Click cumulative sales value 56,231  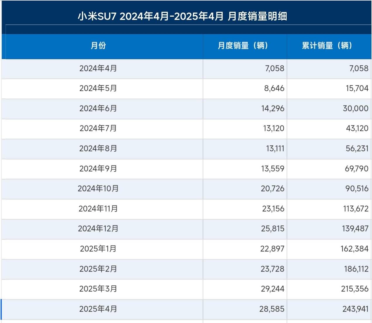(x=357, y=148)
